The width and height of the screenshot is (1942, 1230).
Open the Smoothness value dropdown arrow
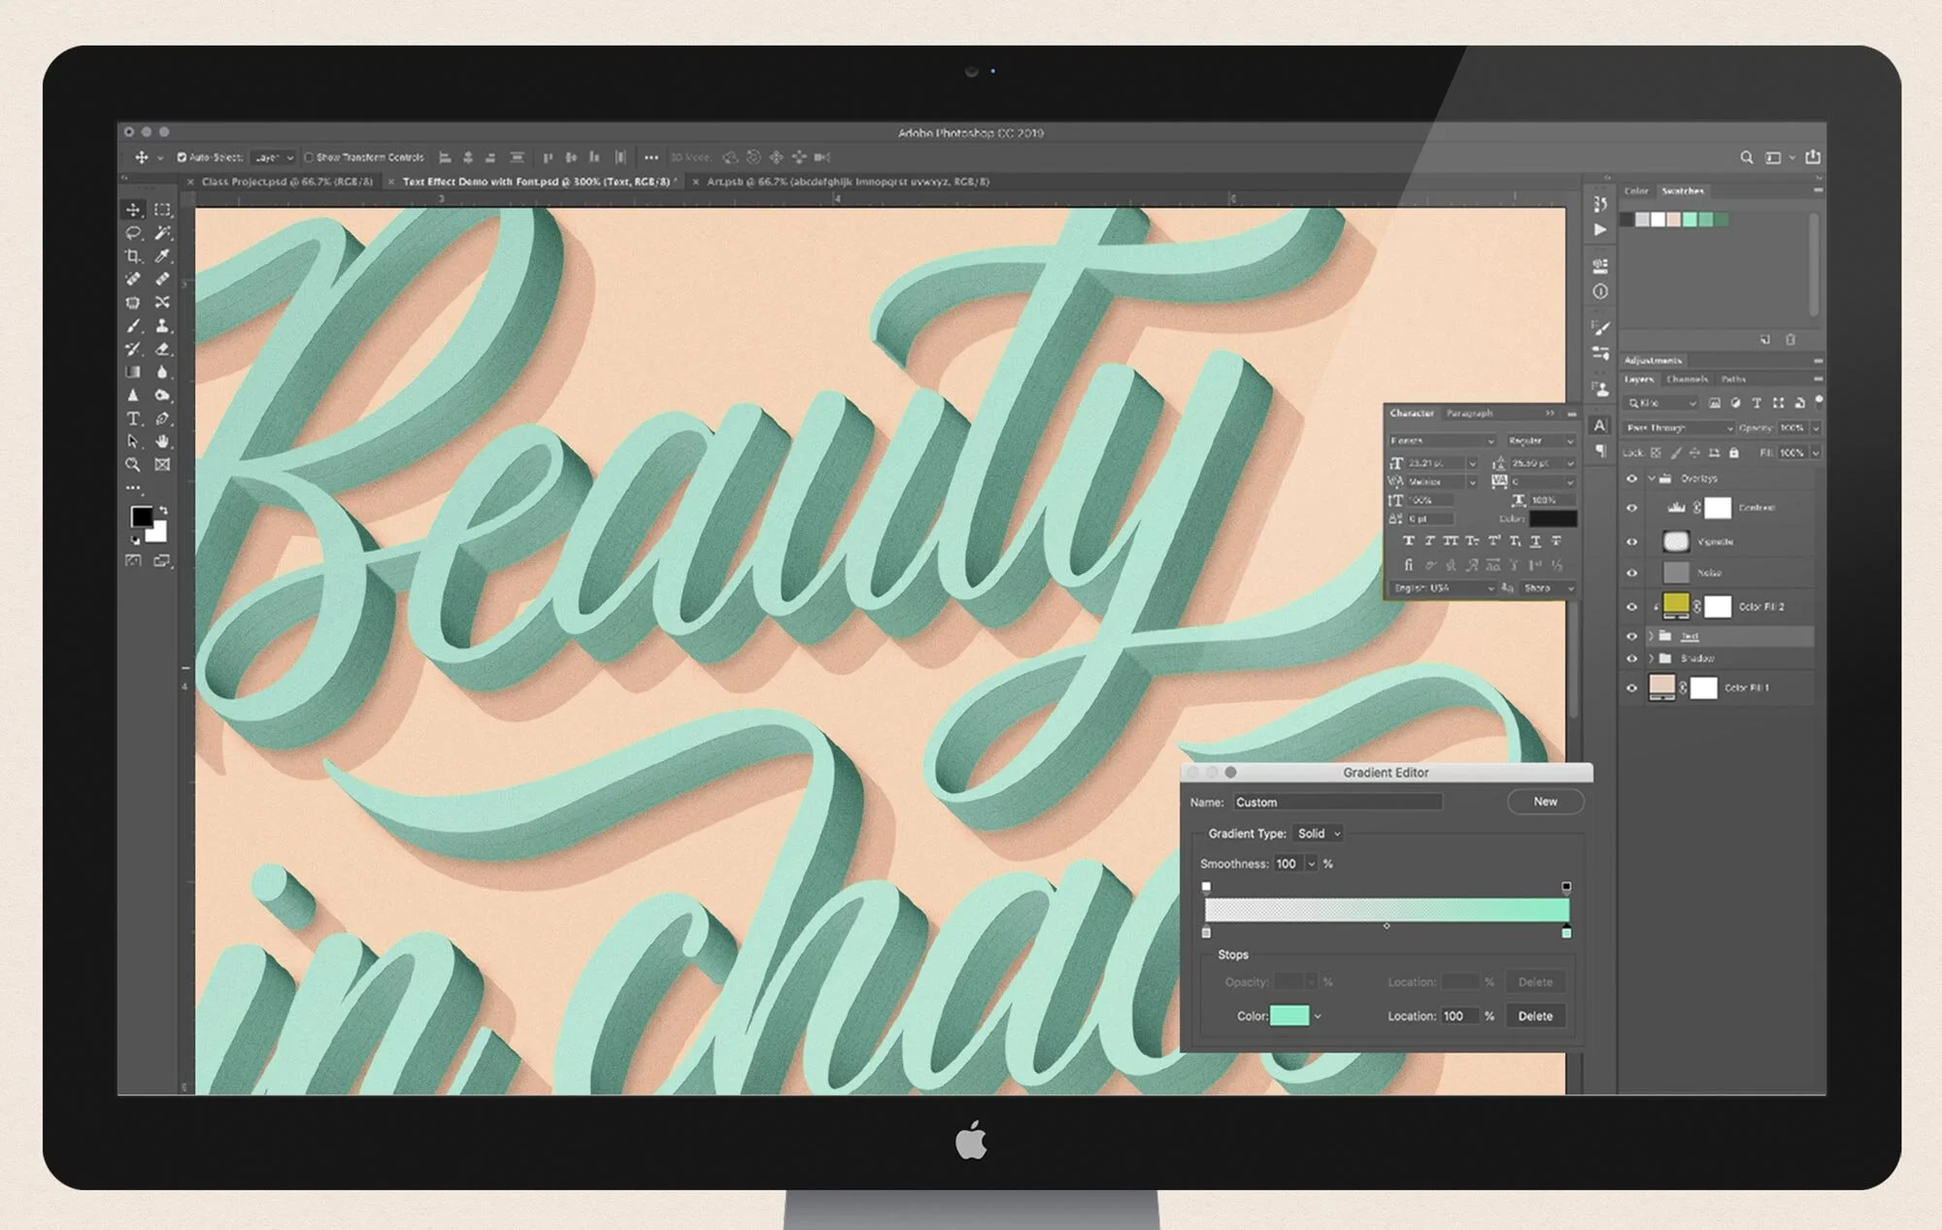click(x=1311, y=864)
